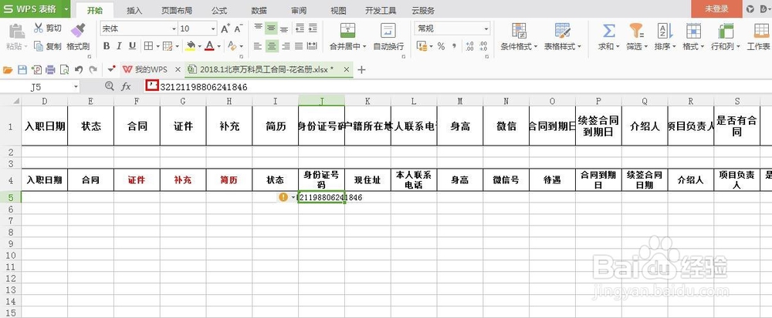Click the 条件格式 conditional formatting icon
The image size is (772, 318).
click(x=519, y=31)
